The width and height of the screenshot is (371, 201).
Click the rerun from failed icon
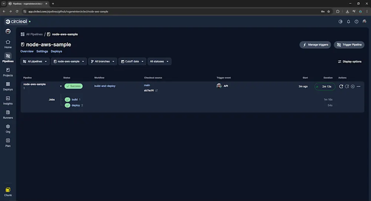tap(347, 86)
